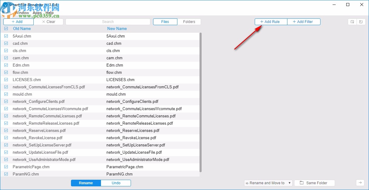Select the Same Folder icon button

(x=314, y=183)
